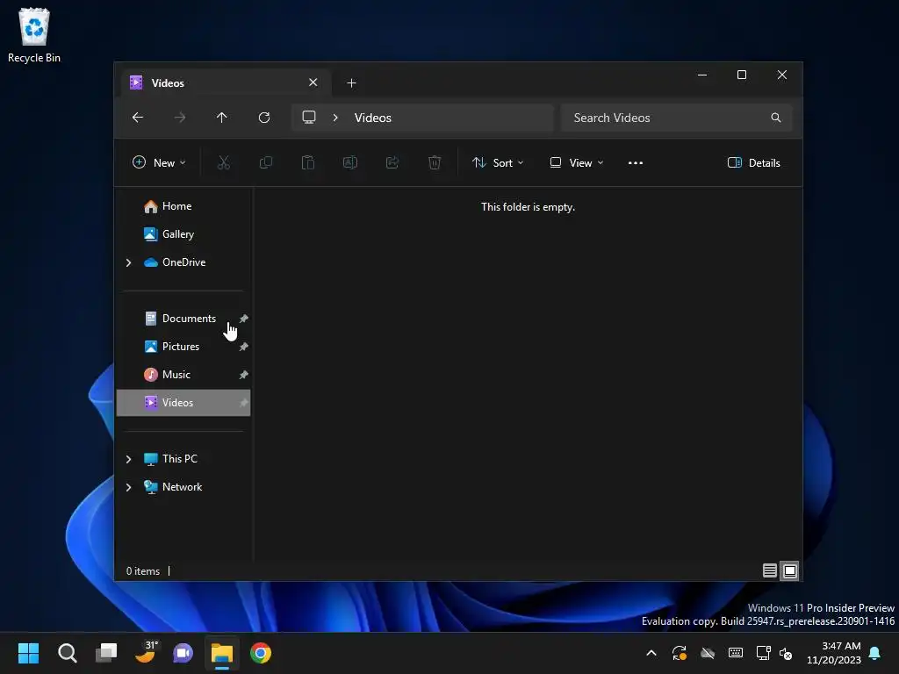Click the muted volume tray icon
The height and width of the screenshot is (674, 899).
pos(786,653)
